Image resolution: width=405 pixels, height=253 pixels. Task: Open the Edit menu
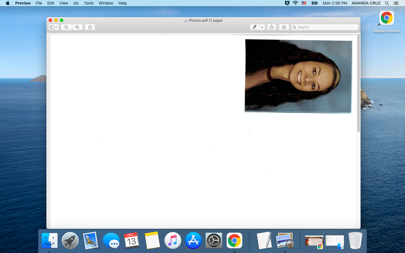pos(51,3)
